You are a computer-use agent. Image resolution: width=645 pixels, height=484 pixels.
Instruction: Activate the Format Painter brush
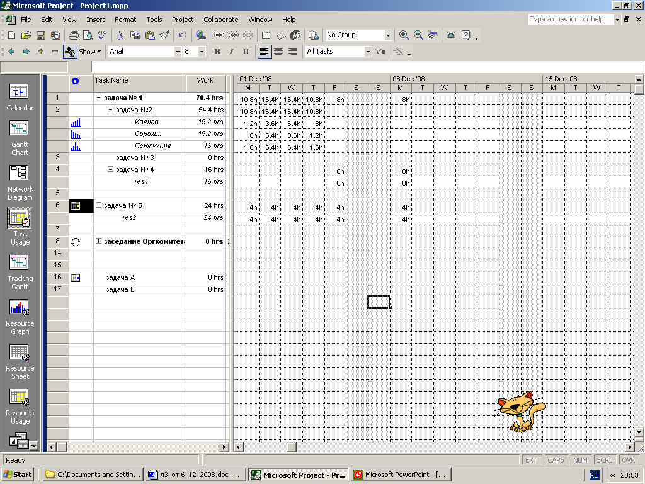(x=164, y=35)
